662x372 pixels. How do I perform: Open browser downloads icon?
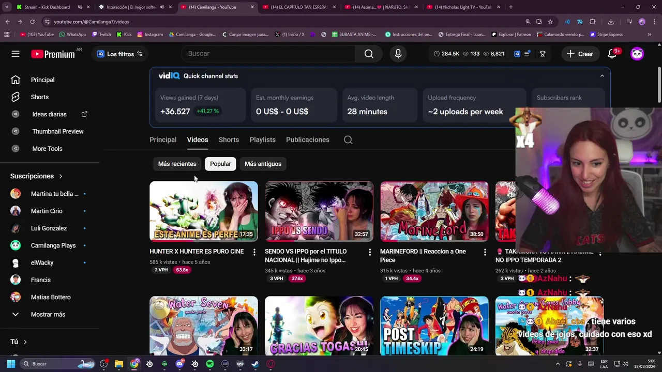click(x=611, y=22)
